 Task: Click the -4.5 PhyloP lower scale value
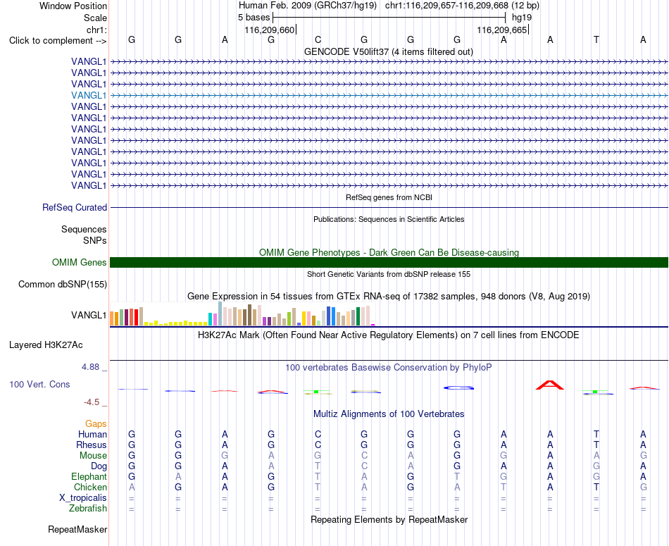(x=92, y=402)
